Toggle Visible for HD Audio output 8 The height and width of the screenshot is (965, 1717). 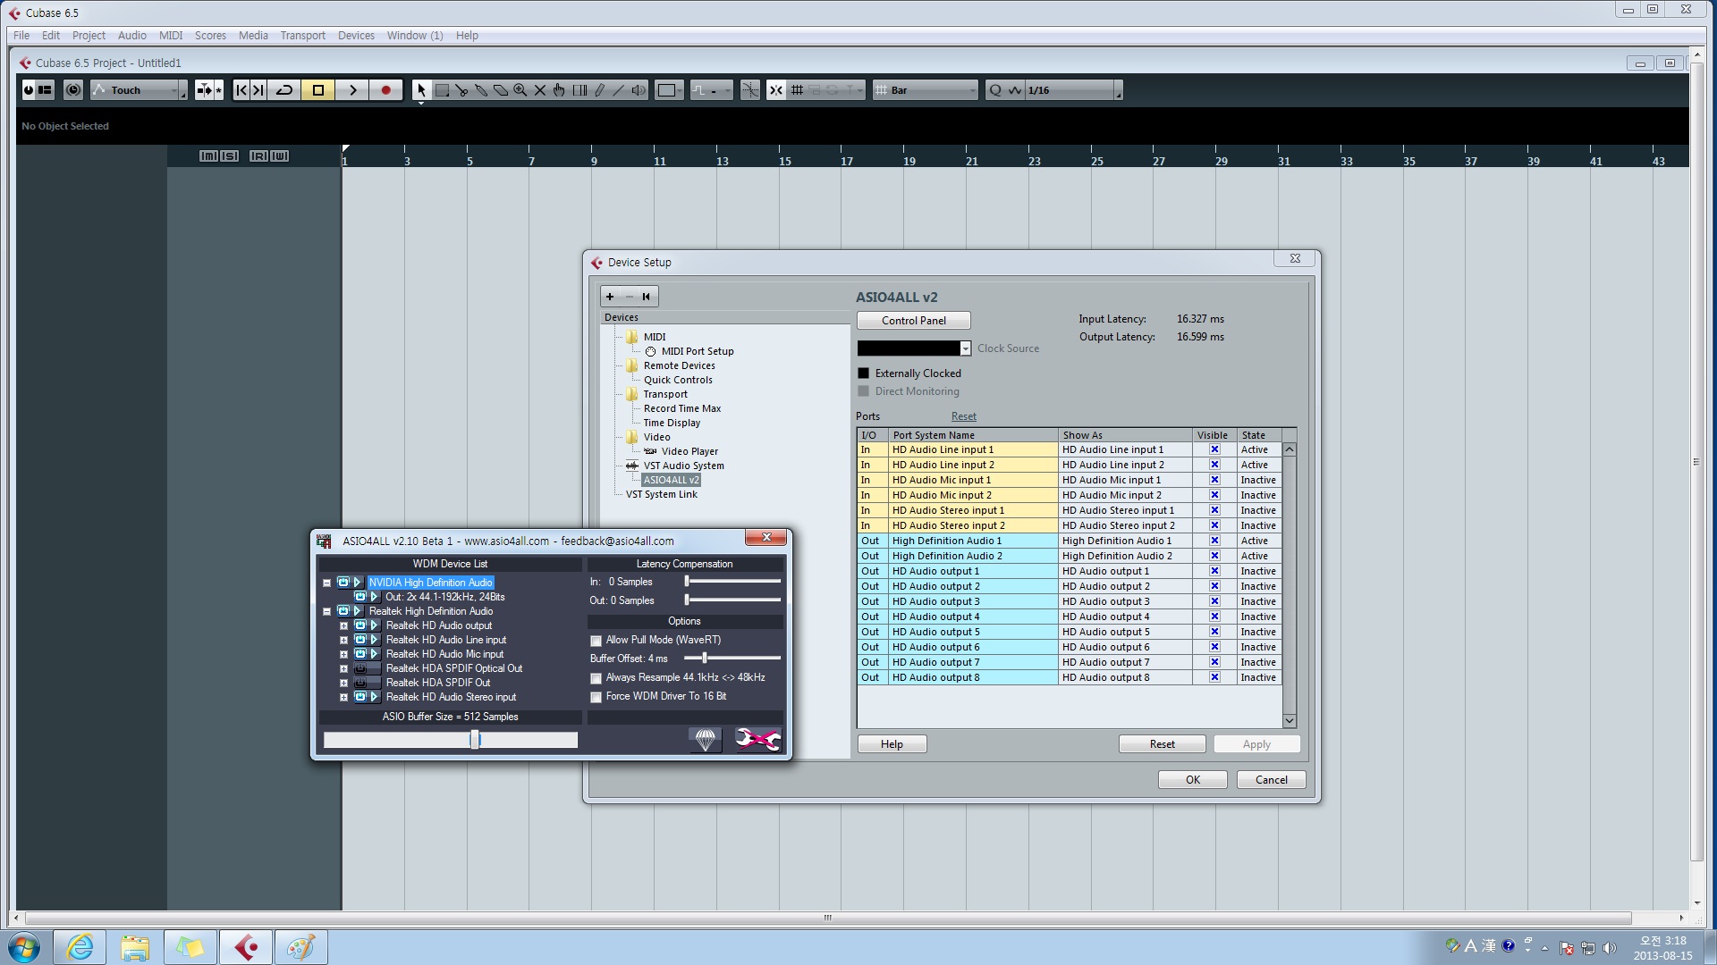click(x=1214, y=677)
